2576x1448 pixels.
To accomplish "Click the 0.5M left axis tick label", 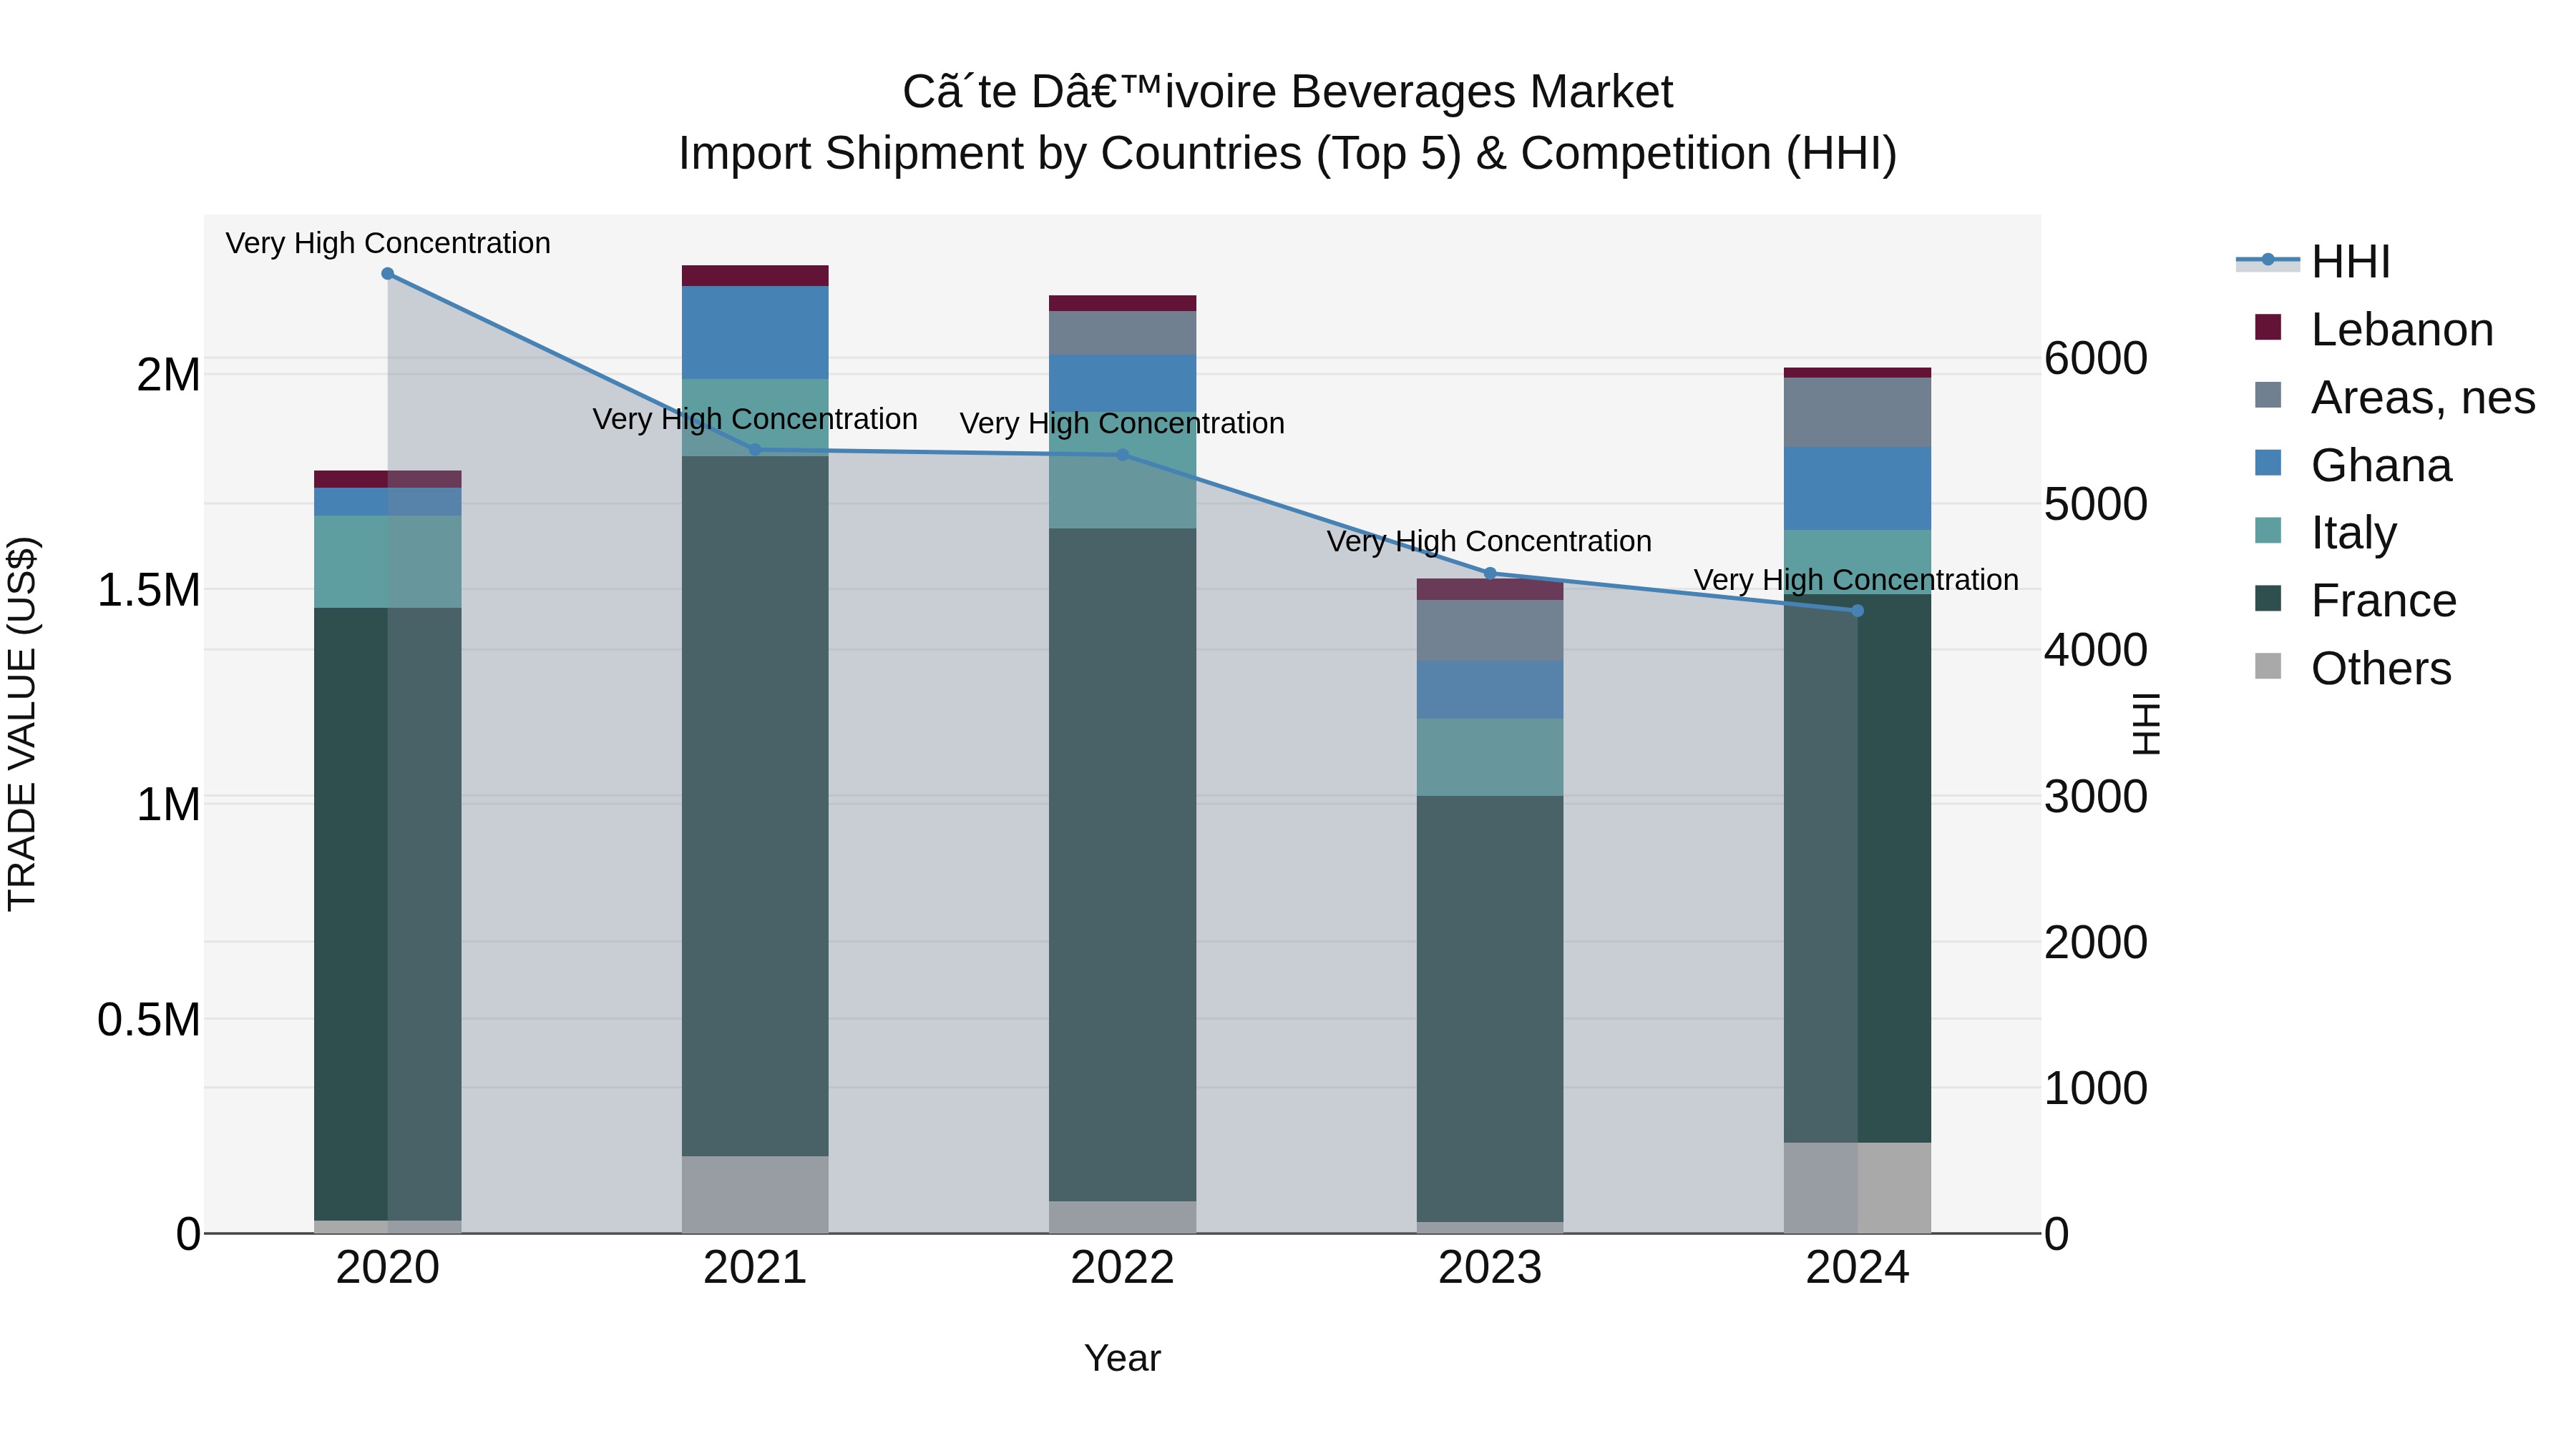I will 148,1020.
